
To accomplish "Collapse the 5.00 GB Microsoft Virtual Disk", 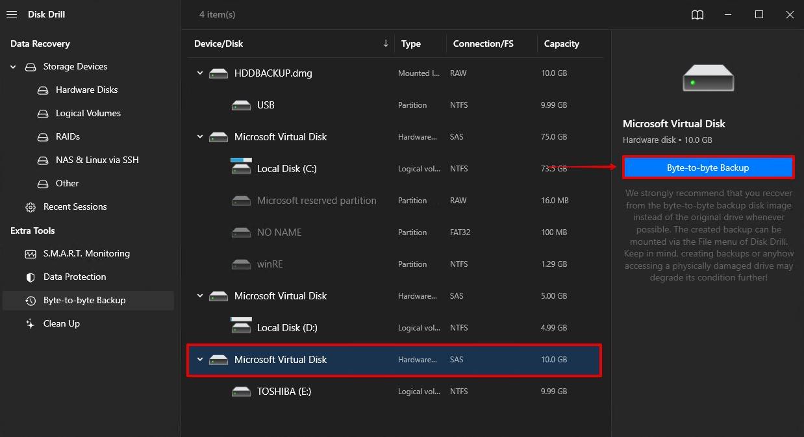I will pyautogui.click(x=200, y=296).
